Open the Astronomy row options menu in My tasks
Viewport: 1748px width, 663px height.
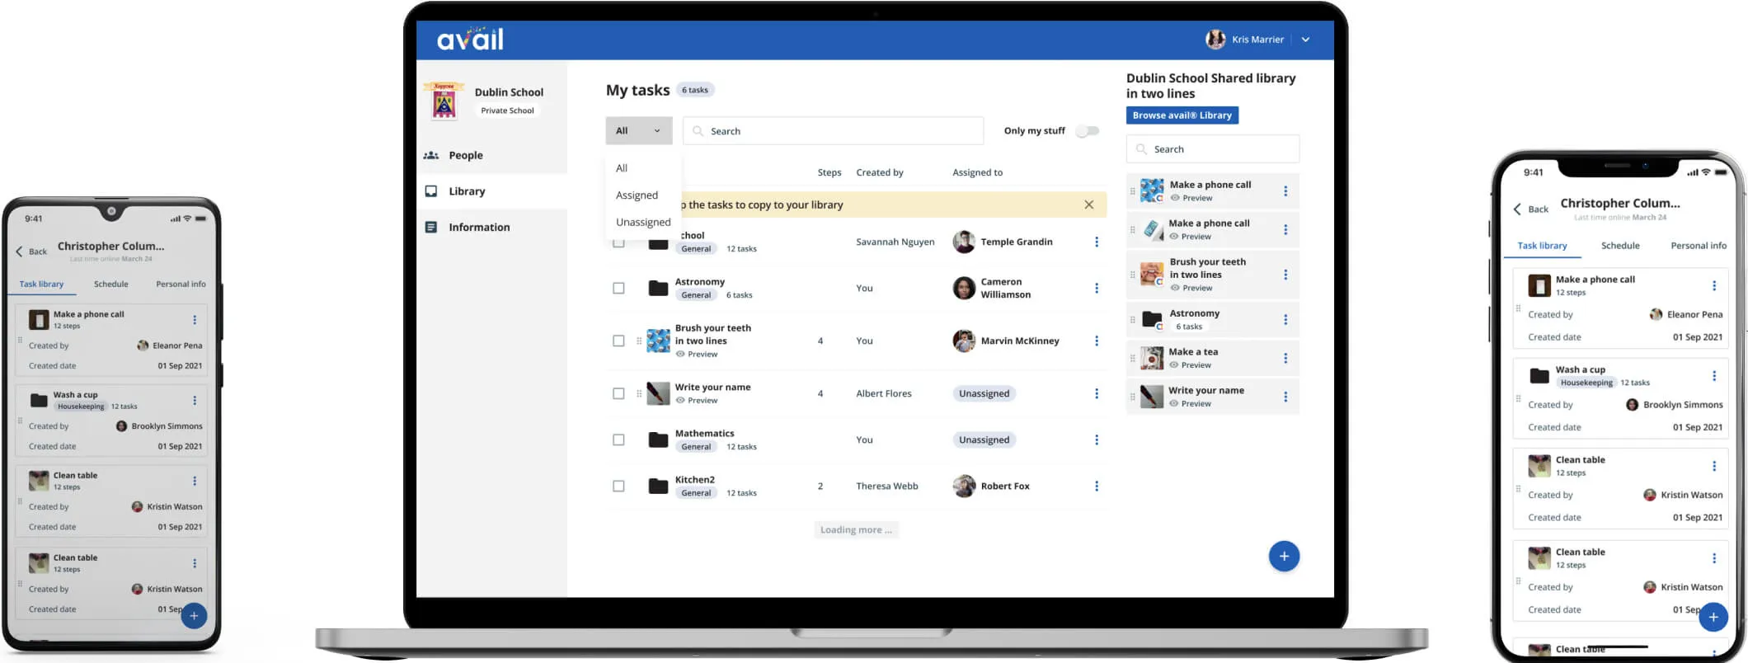(1097, 288)
